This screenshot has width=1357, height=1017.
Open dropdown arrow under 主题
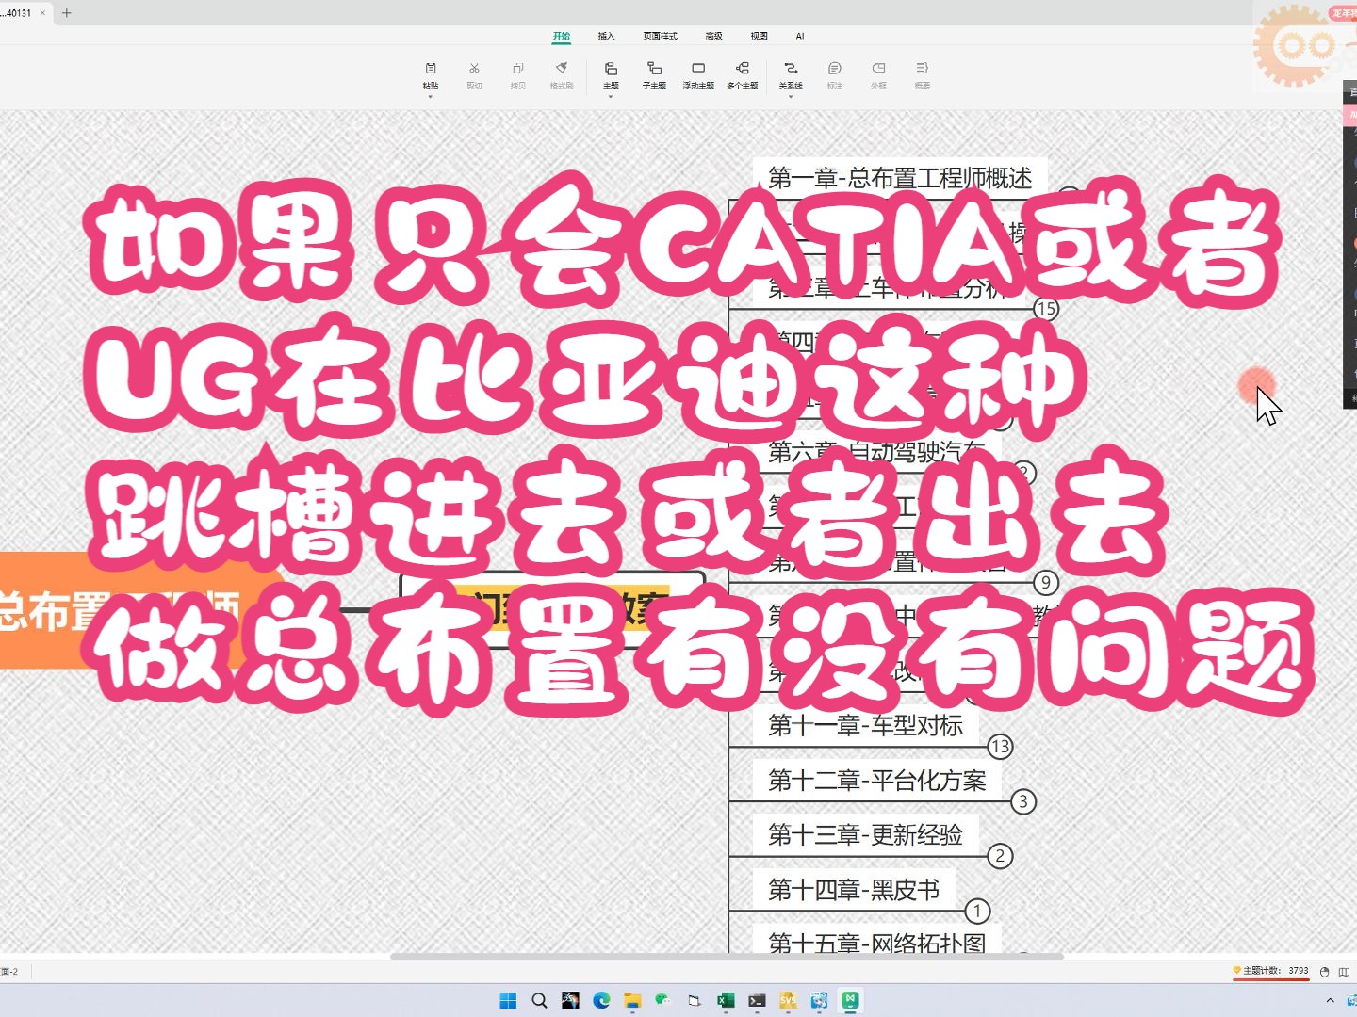coord(611,96)
